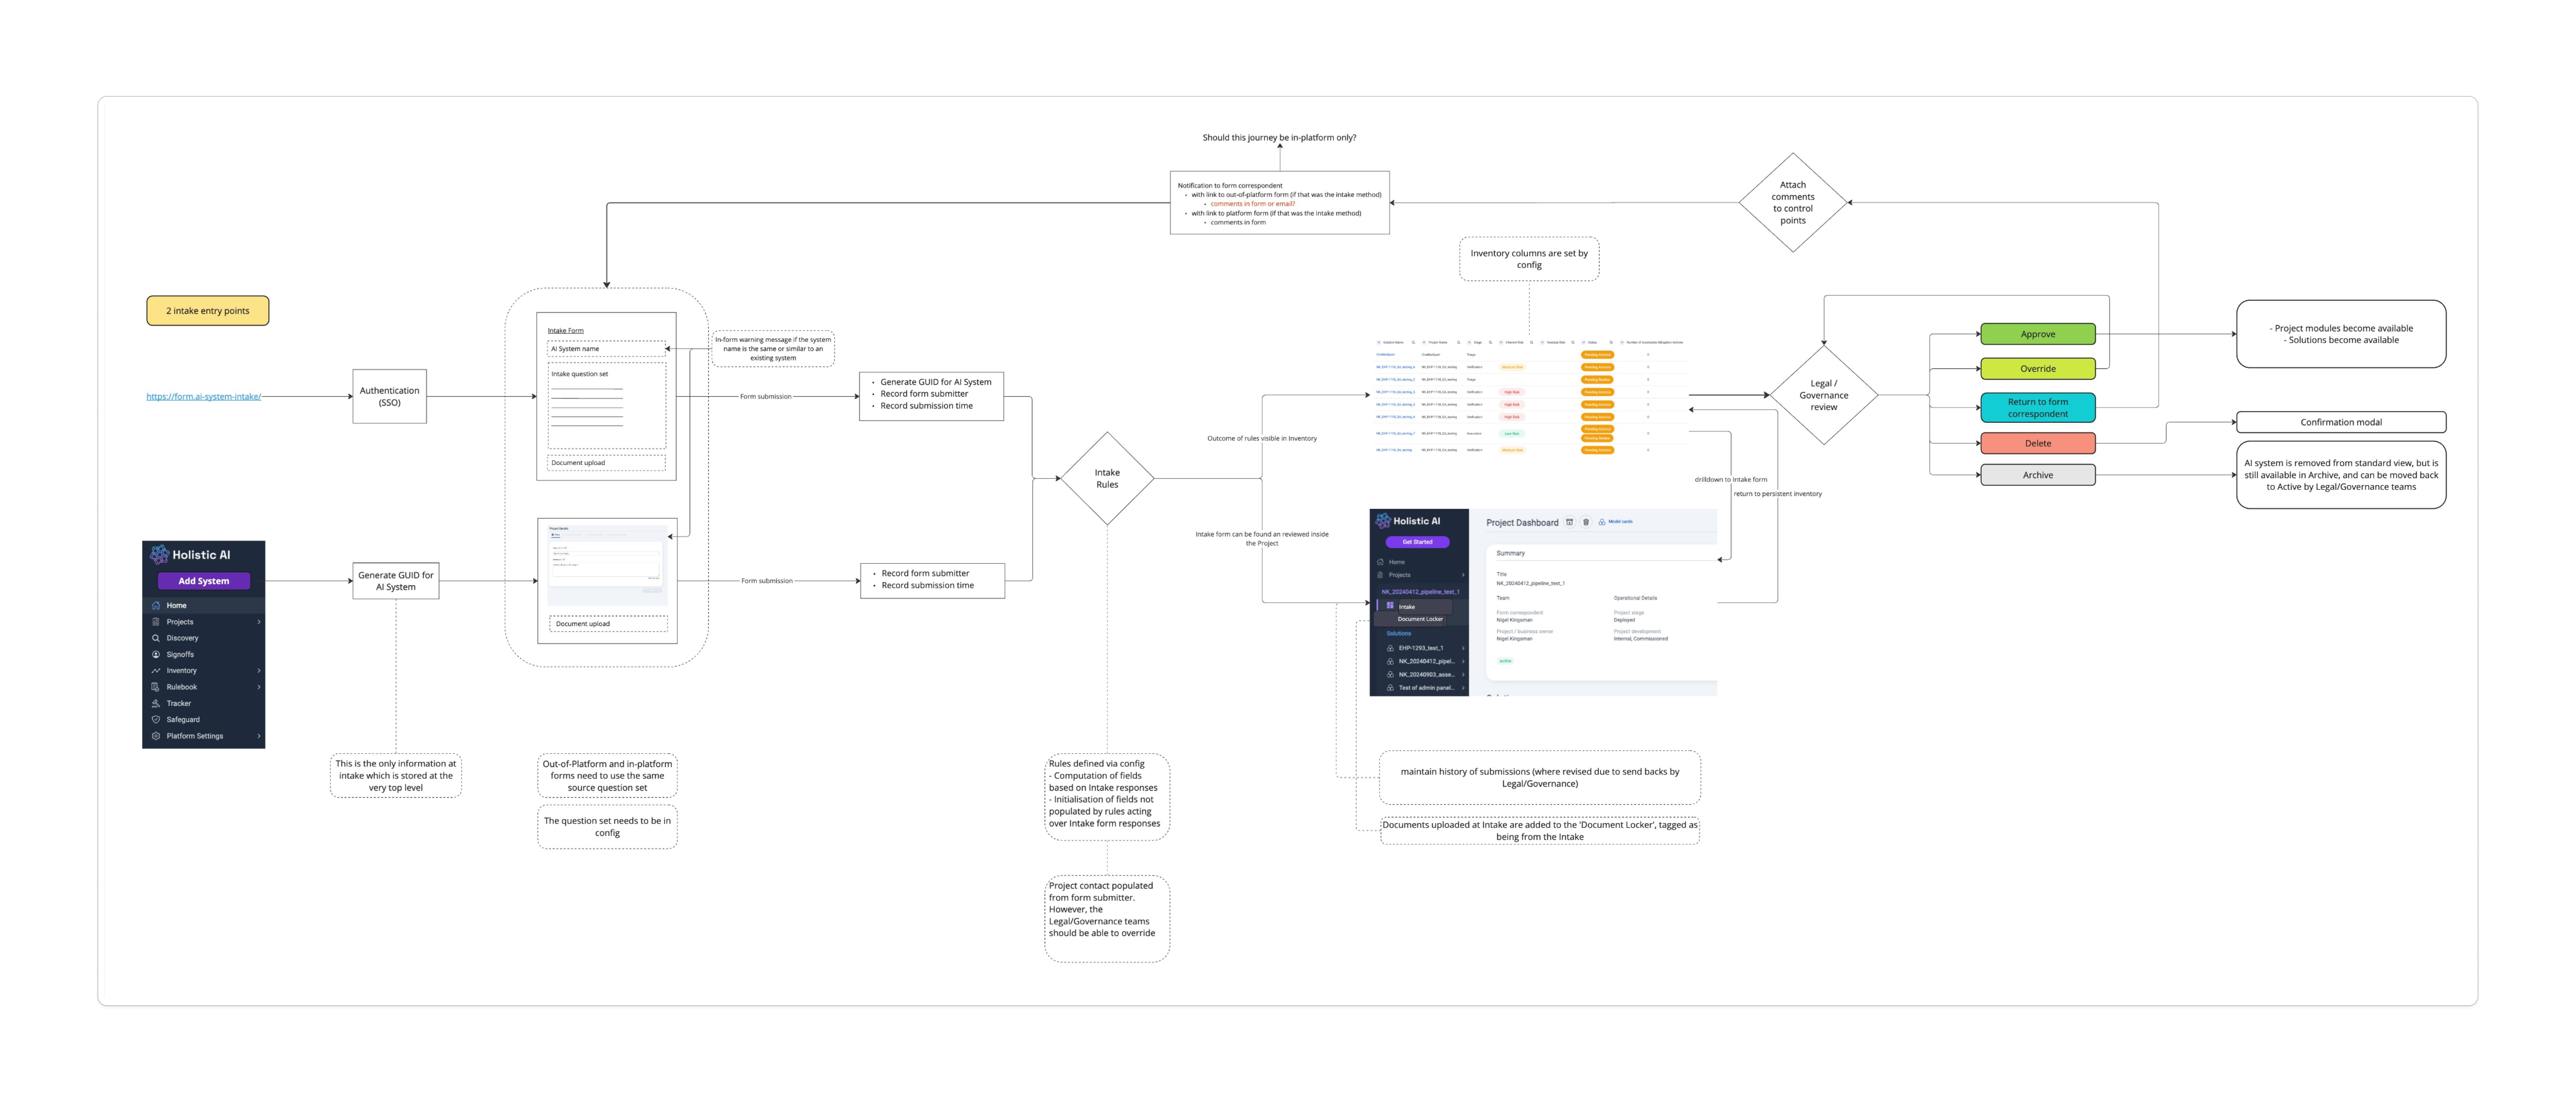Expand the EHP-1293_test_1 solution chevron
The height and width of the screenshot is (1105, 2576).
point(1463,648)
